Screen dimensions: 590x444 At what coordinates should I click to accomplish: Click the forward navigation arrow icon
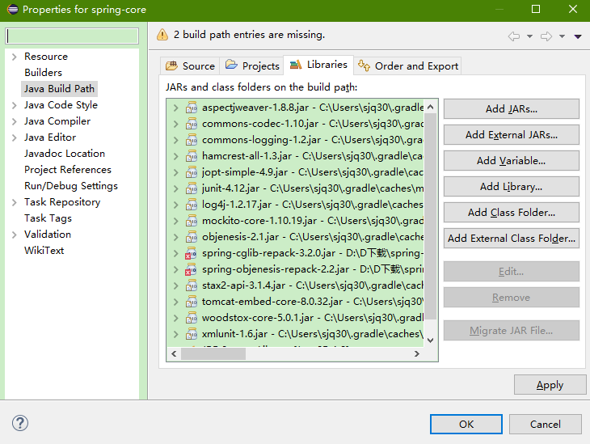[546, 36]
